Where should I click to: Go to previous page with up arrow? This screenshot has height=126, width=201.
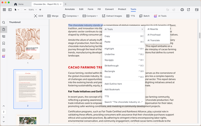click(4, 106)
